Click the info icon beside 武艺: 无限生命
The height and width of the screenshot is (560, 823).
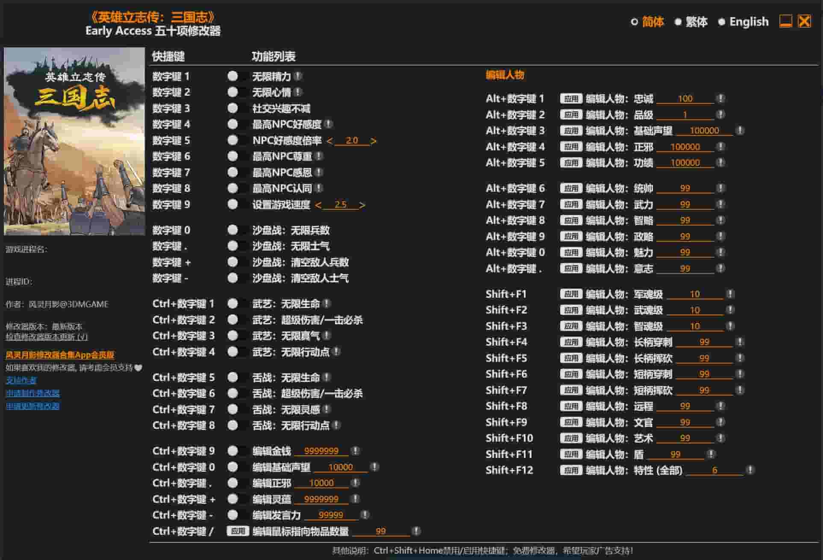(328, 304)
